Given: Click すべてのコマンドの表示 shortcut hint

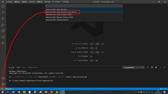Looking at the screenshot, I should (80, 44).
